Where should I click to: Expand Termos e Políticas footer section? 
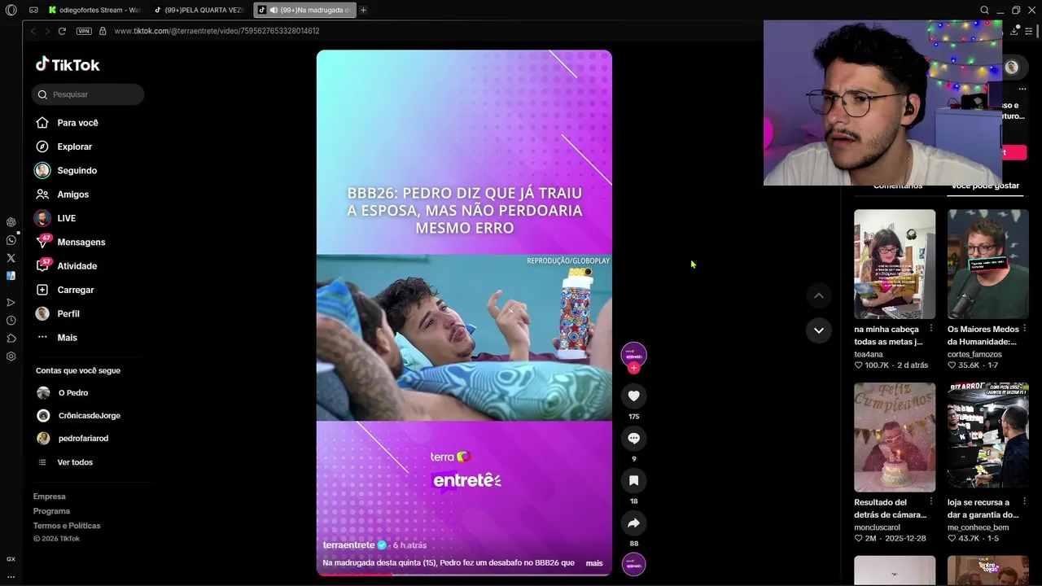(x=67, y=526)
